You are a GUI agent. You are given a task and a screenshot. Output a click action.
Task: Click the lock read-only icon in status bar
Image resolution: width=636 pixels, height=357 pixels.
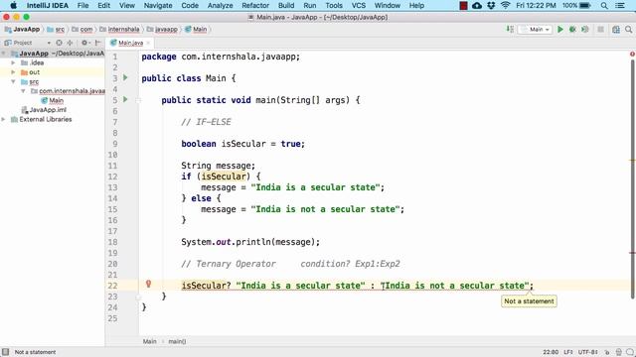tap(607, 352)
